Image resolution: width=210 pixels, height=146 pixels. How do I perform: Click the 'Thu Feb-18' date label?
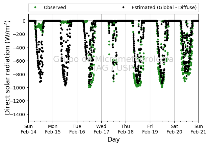(x=126, y=129)
